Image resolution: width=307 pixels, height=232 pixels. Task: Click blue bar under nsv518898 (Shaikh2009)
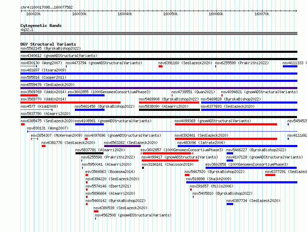coord(242,182)
